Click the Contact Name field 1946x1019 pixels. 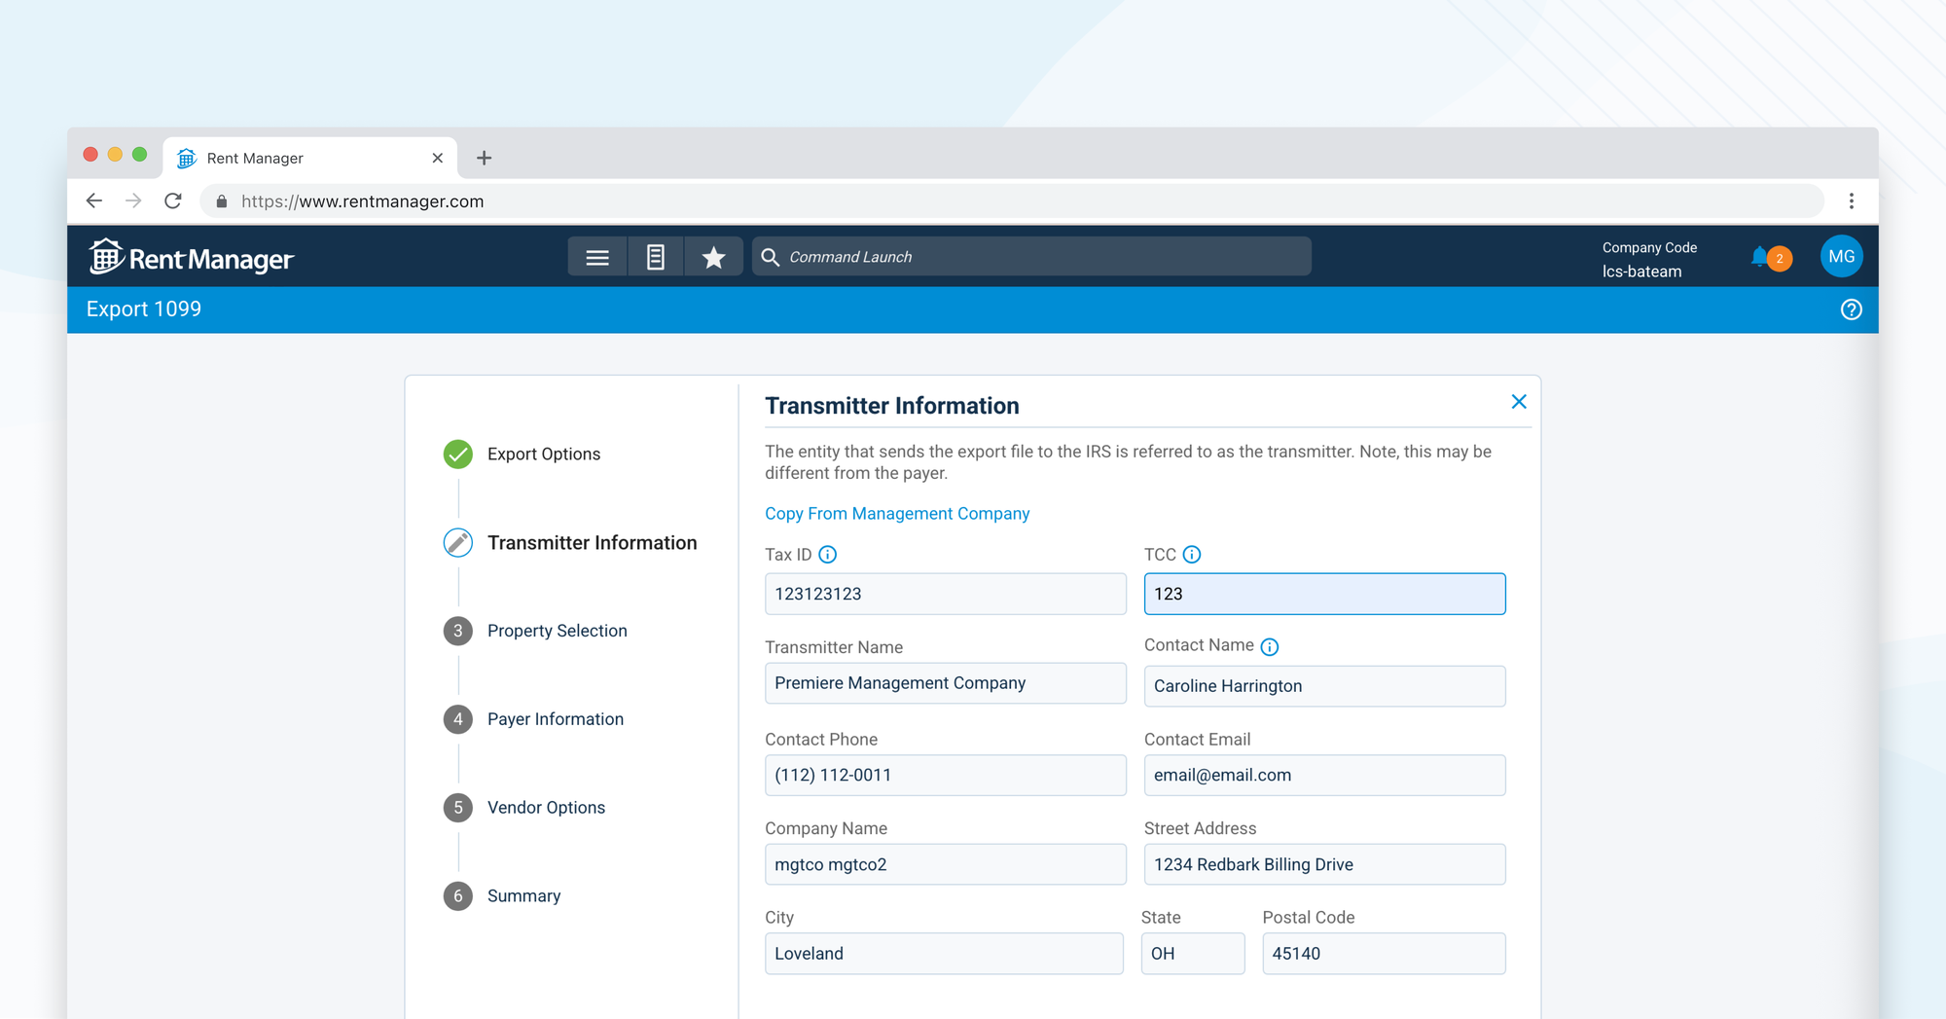coord(1324,686)
